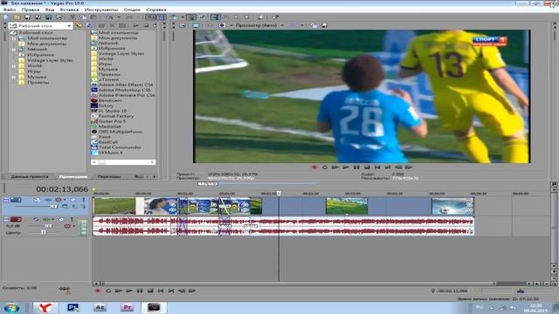Screen dimensions: 559x314
Task: Toggle the snapping button in the toolbar
Action: click(x=151, y=17)
